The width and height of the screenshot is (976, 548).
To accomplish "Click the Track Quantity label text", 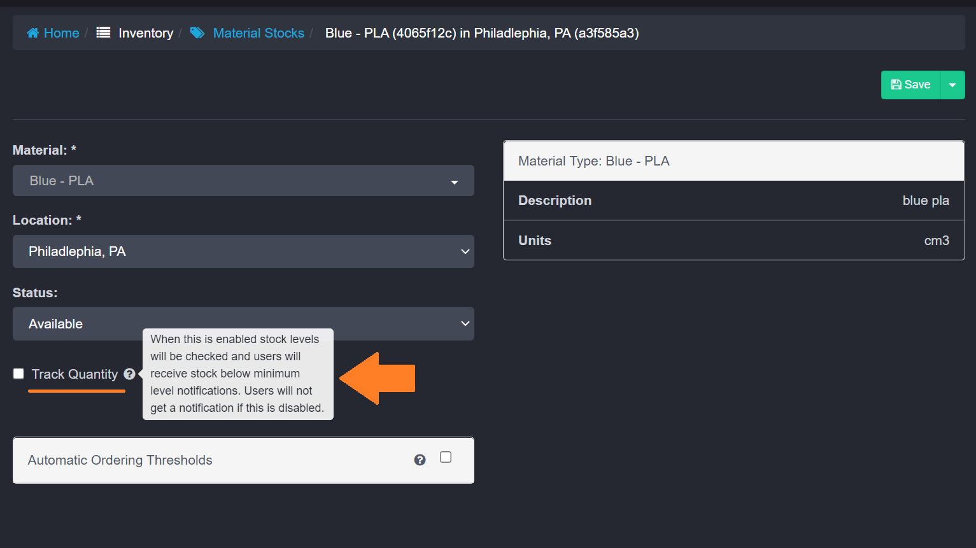I will coord(74,374).
